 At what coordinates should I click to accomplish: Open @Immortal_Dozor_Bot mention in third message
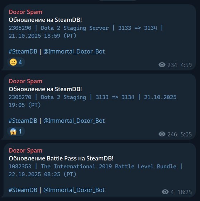tap(74, 190)
